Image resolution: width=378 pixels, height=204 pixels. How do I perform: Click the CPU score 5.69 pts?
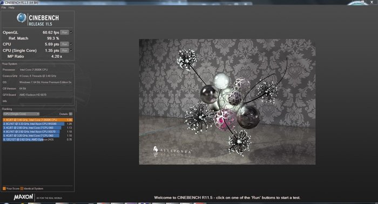pyautogui.click(x=52, y=44)
